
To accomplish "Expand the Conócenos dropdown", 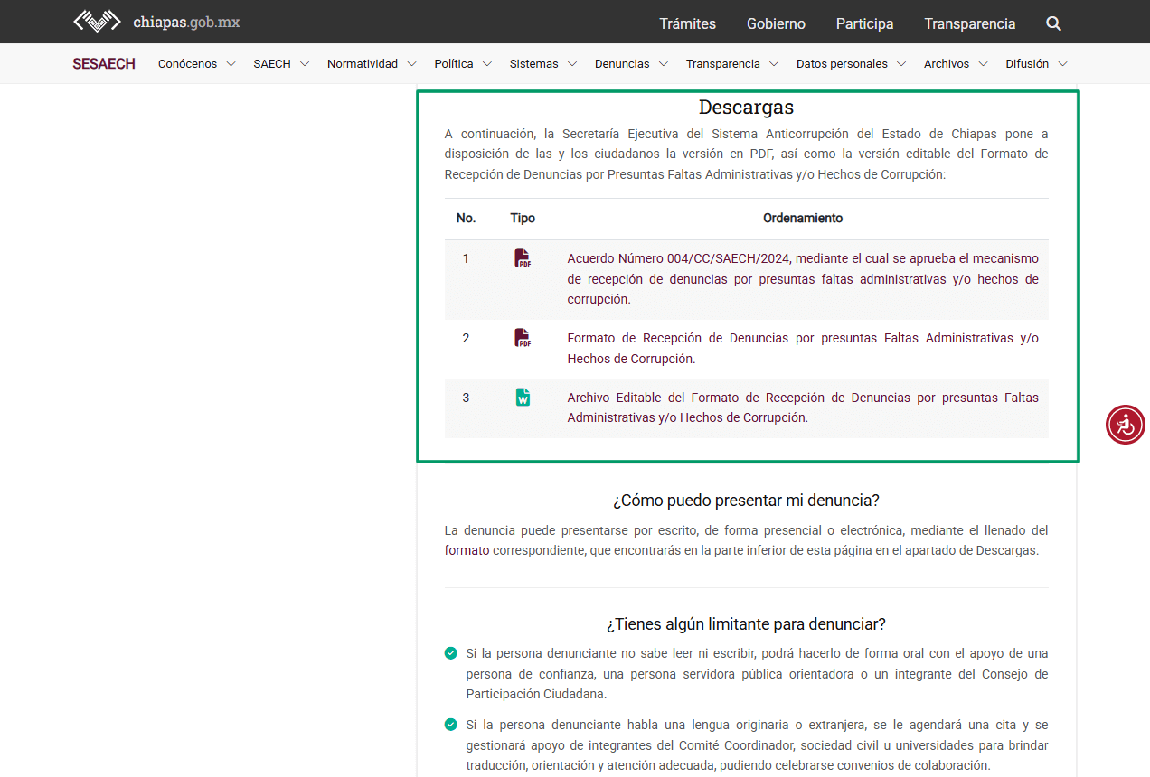I will [196, 64].
